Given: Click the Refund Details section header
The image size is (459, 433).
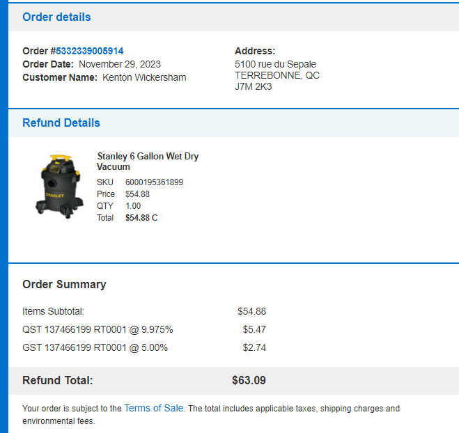Looking at the screenshot, I should tap(61, 123).
